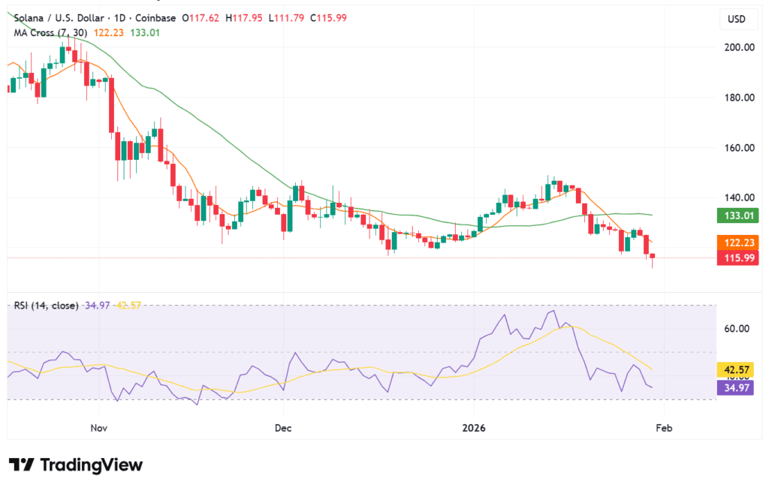The width and height of the screenshot is (769, 488).
Task: Click the purple 34.97 RSI scale tag
Action: tap(737, 387)
